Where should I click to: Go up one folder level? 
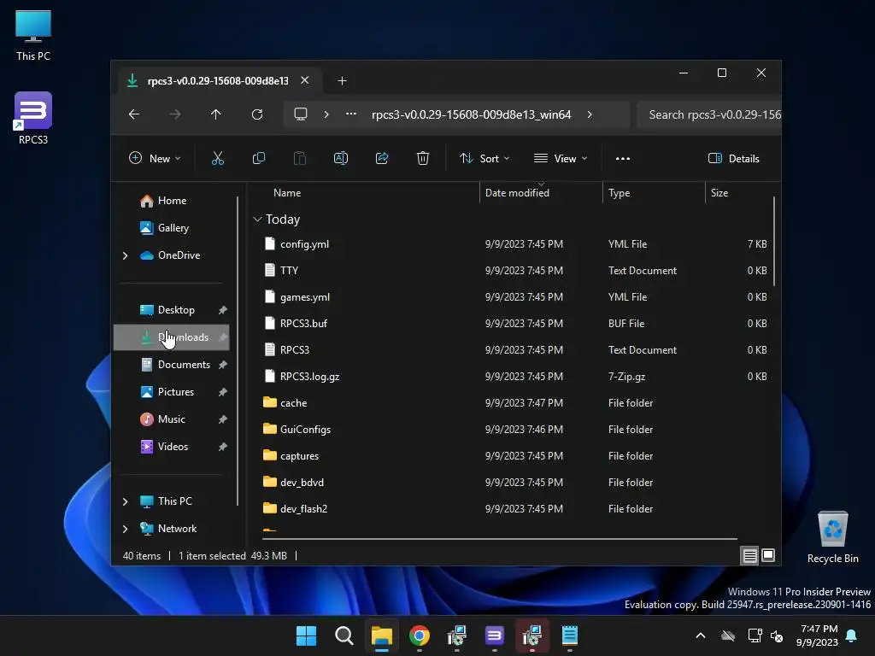point(216,114)
